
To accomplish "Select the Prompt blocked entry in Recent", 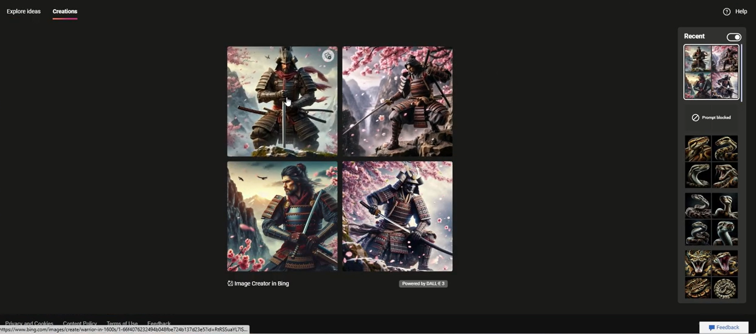I will point(711,118).
